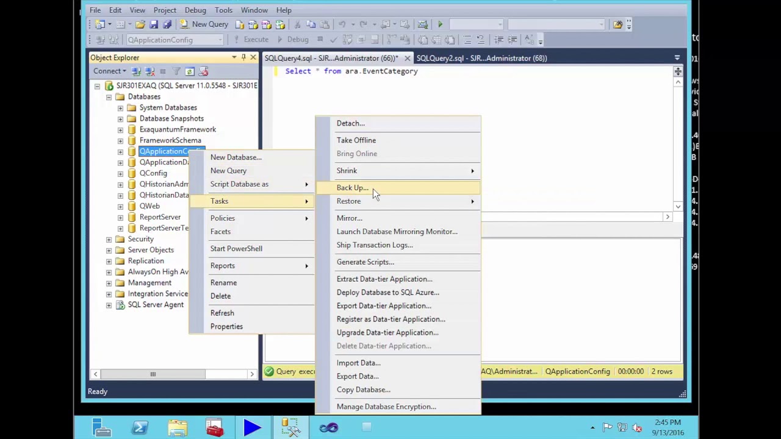This screenshot has height=439, width=781.
Task: Click the Save icon in the toolbar
Action: (x=154, y=24)
